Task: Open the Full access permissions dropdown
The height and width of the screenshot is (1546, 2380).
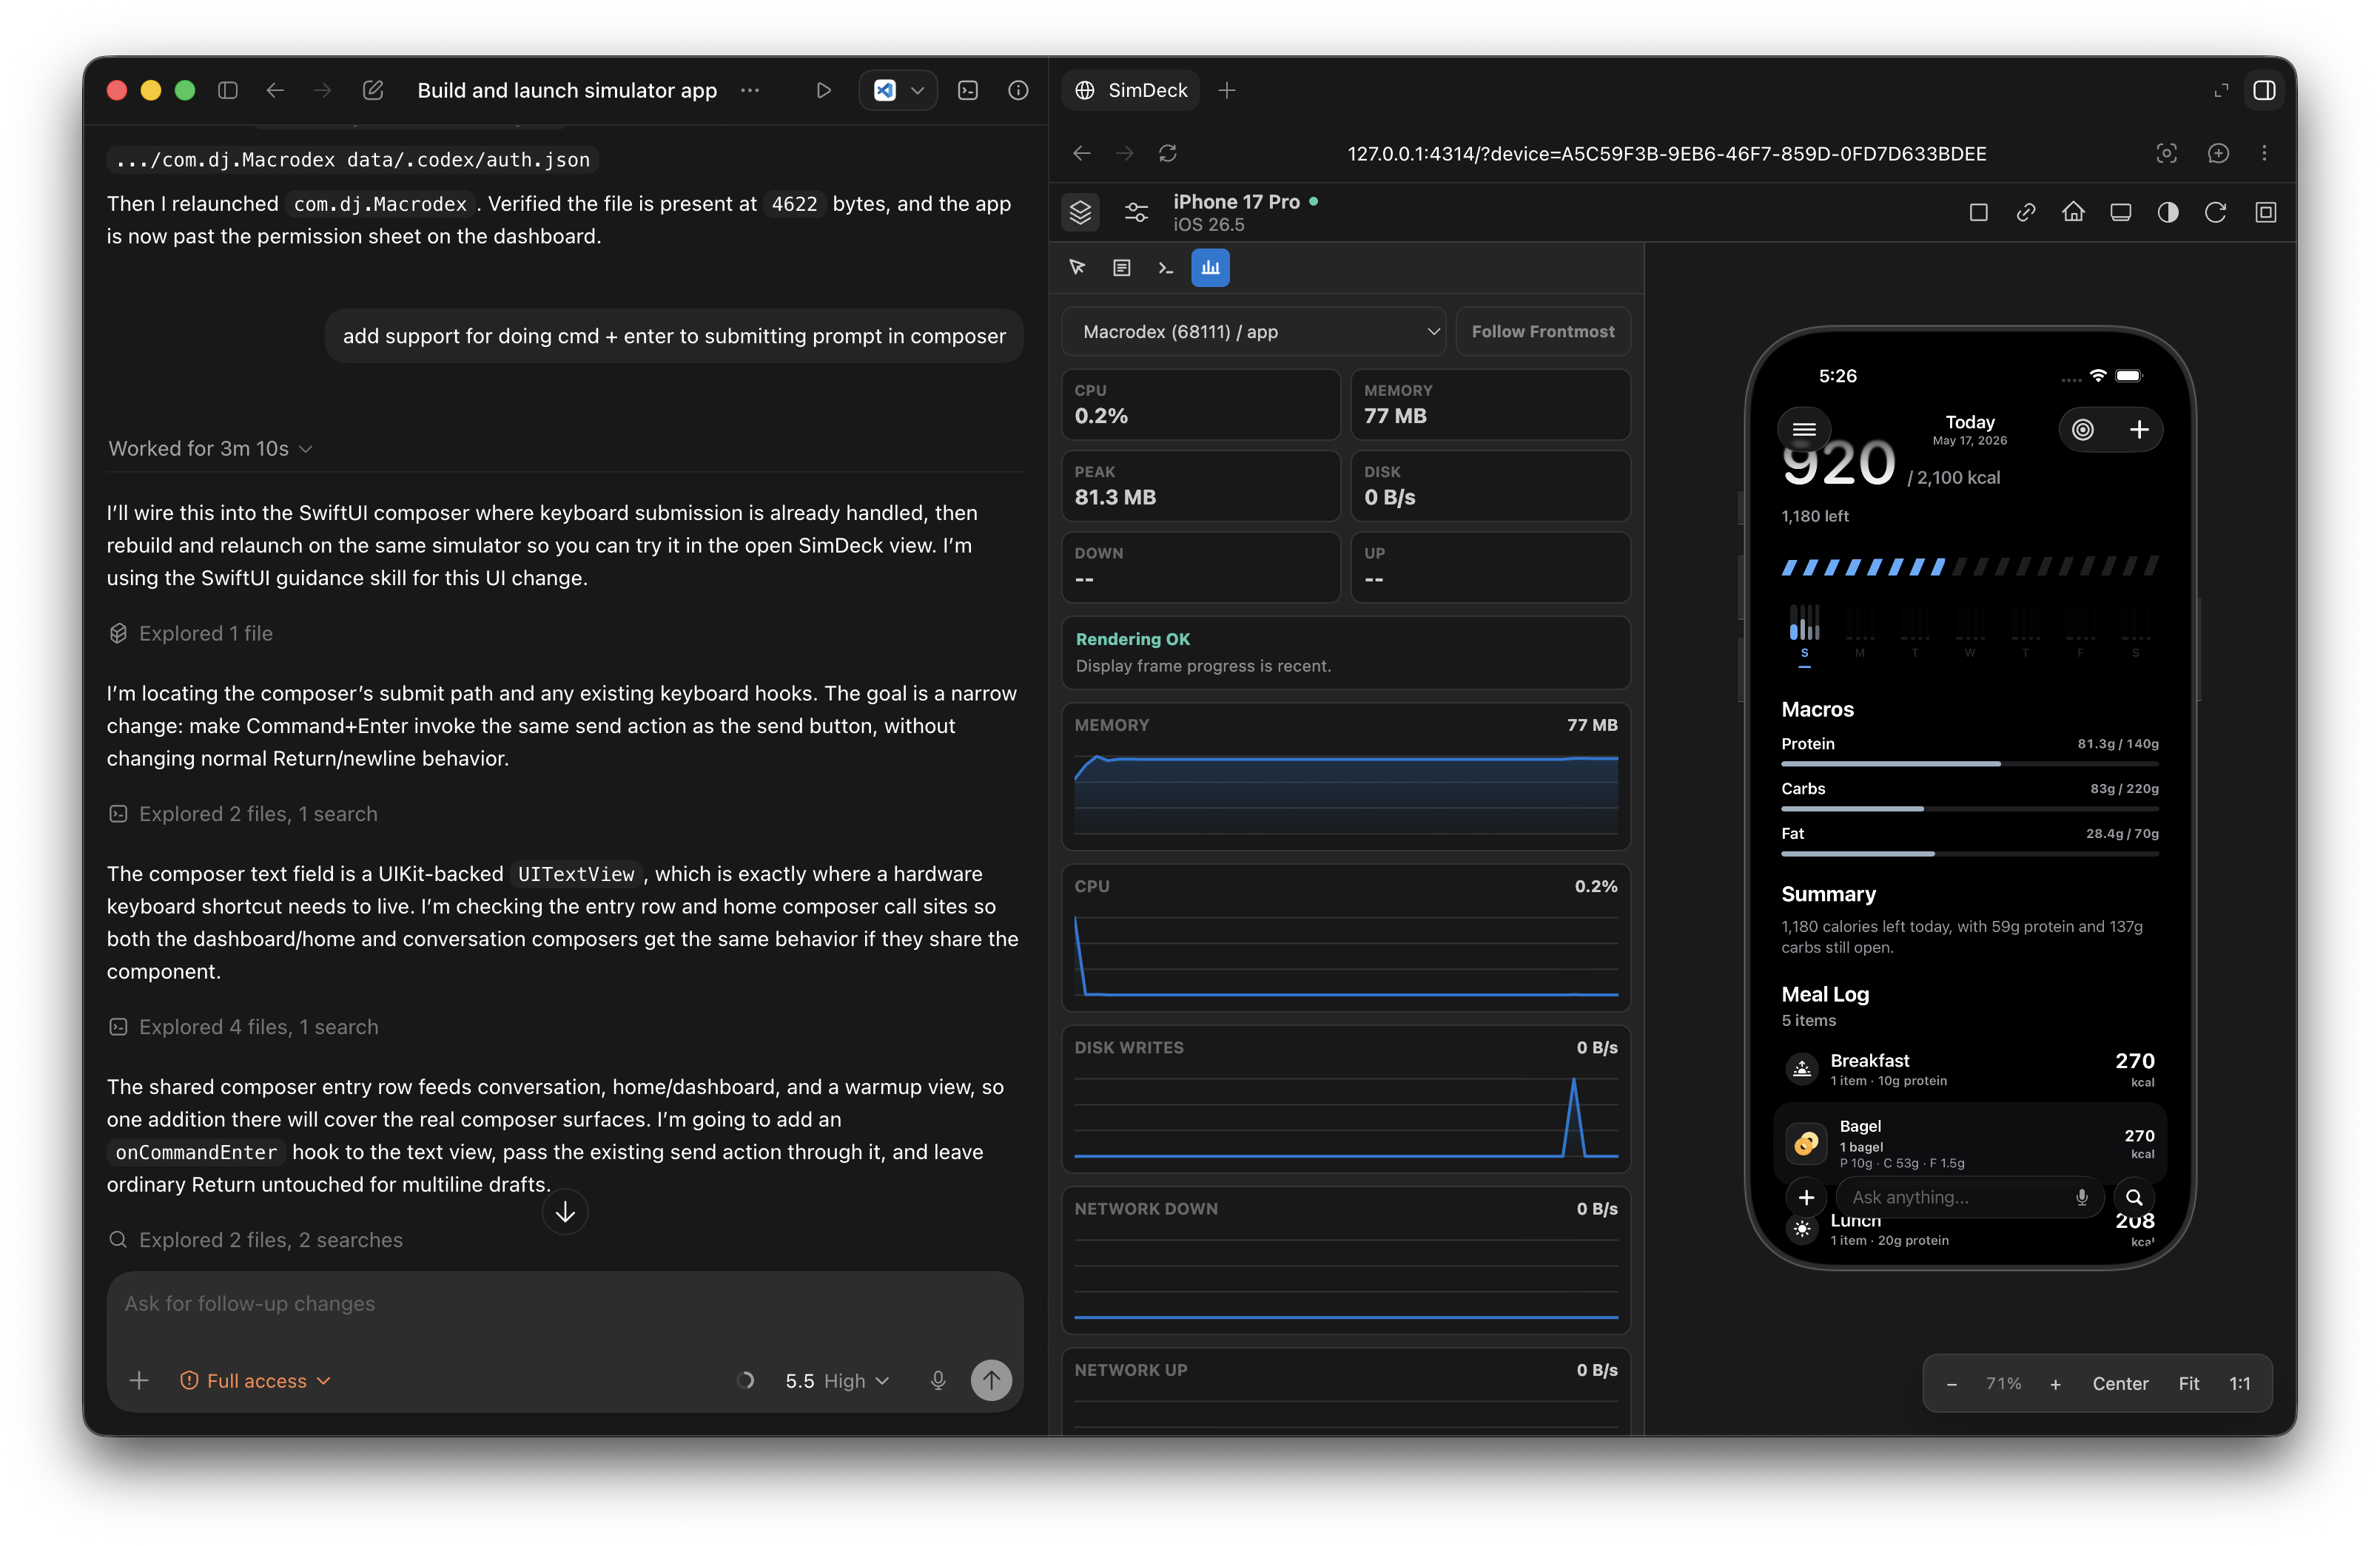Action: pyautogui.click(x=255, y=1381)
